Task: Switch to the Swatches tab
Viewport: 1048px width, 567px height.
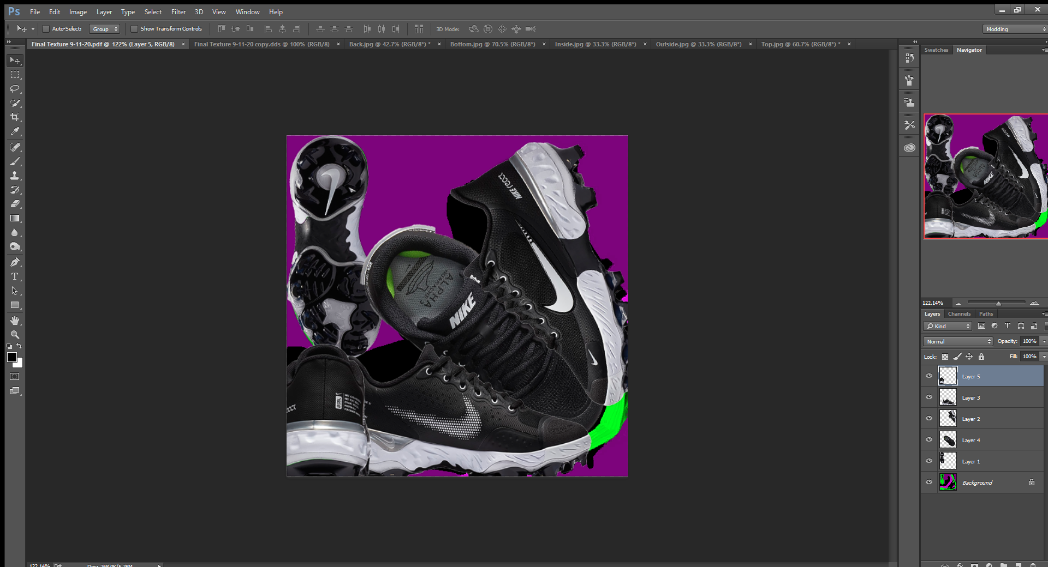Action: pyautogui.click(x=936, y=50)
